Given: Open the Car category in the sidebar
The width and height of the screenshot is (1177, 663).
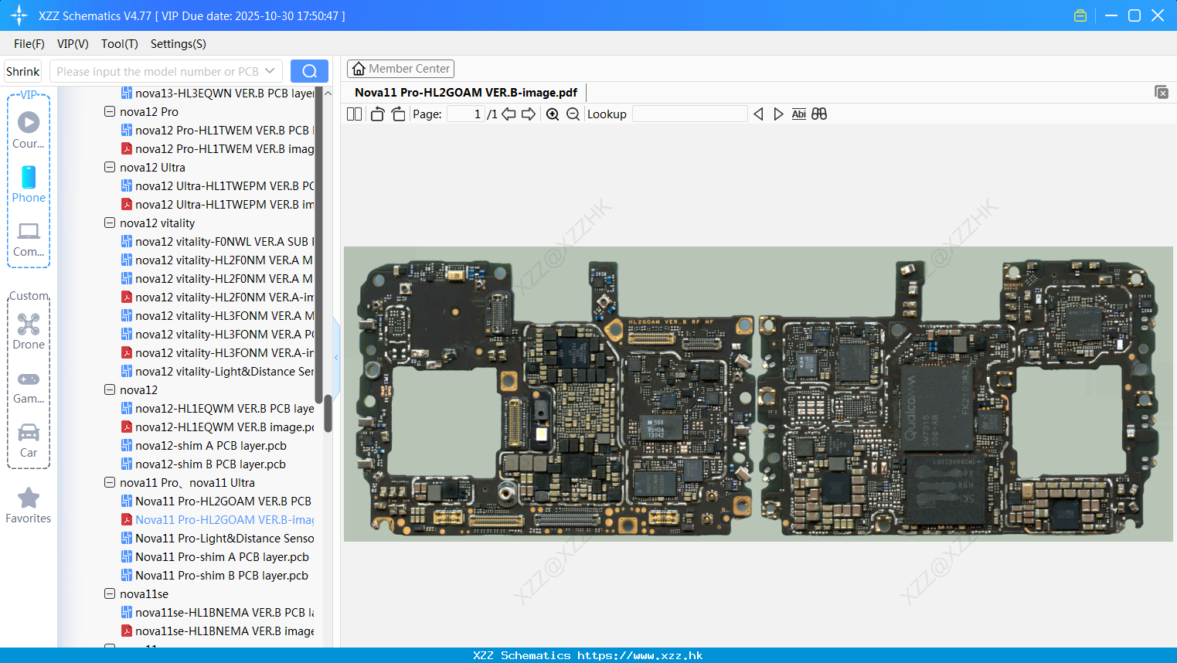Looking at the screenshot, I should pyautogui.click(x=29, y=440).
